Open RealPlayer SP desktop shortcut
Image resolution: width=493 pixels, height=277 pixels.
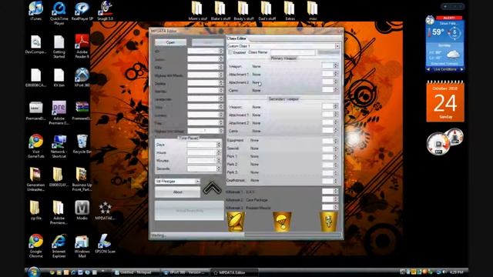tap(82, 11)
